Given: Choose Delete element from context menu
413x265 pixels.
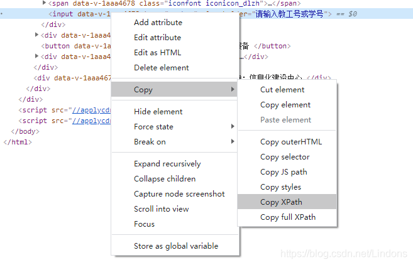Looking at the screenshot, I should [x=161, y=68].
